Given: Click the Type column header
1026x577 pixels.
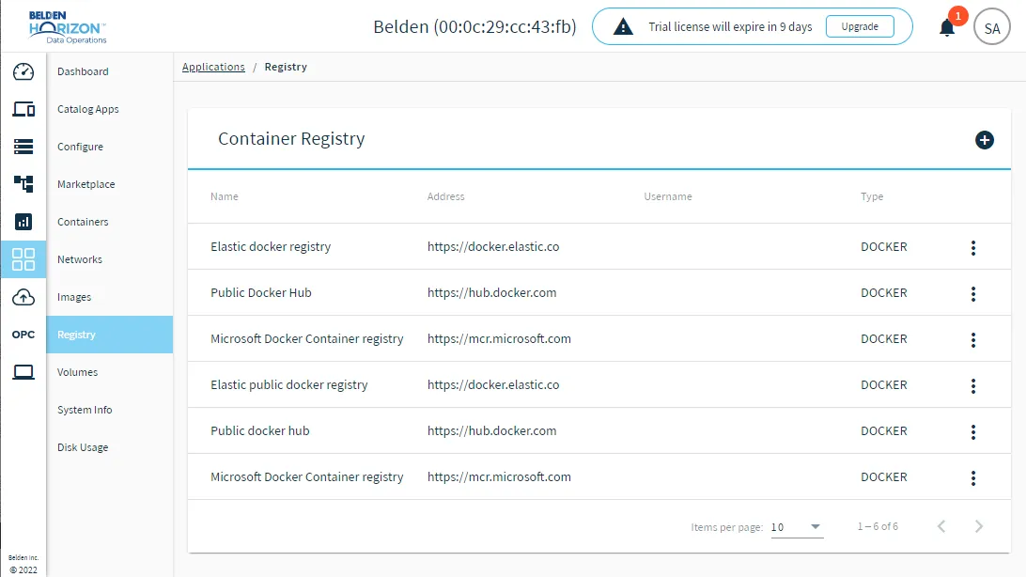Looking at the screenshot, I should 872,196.
